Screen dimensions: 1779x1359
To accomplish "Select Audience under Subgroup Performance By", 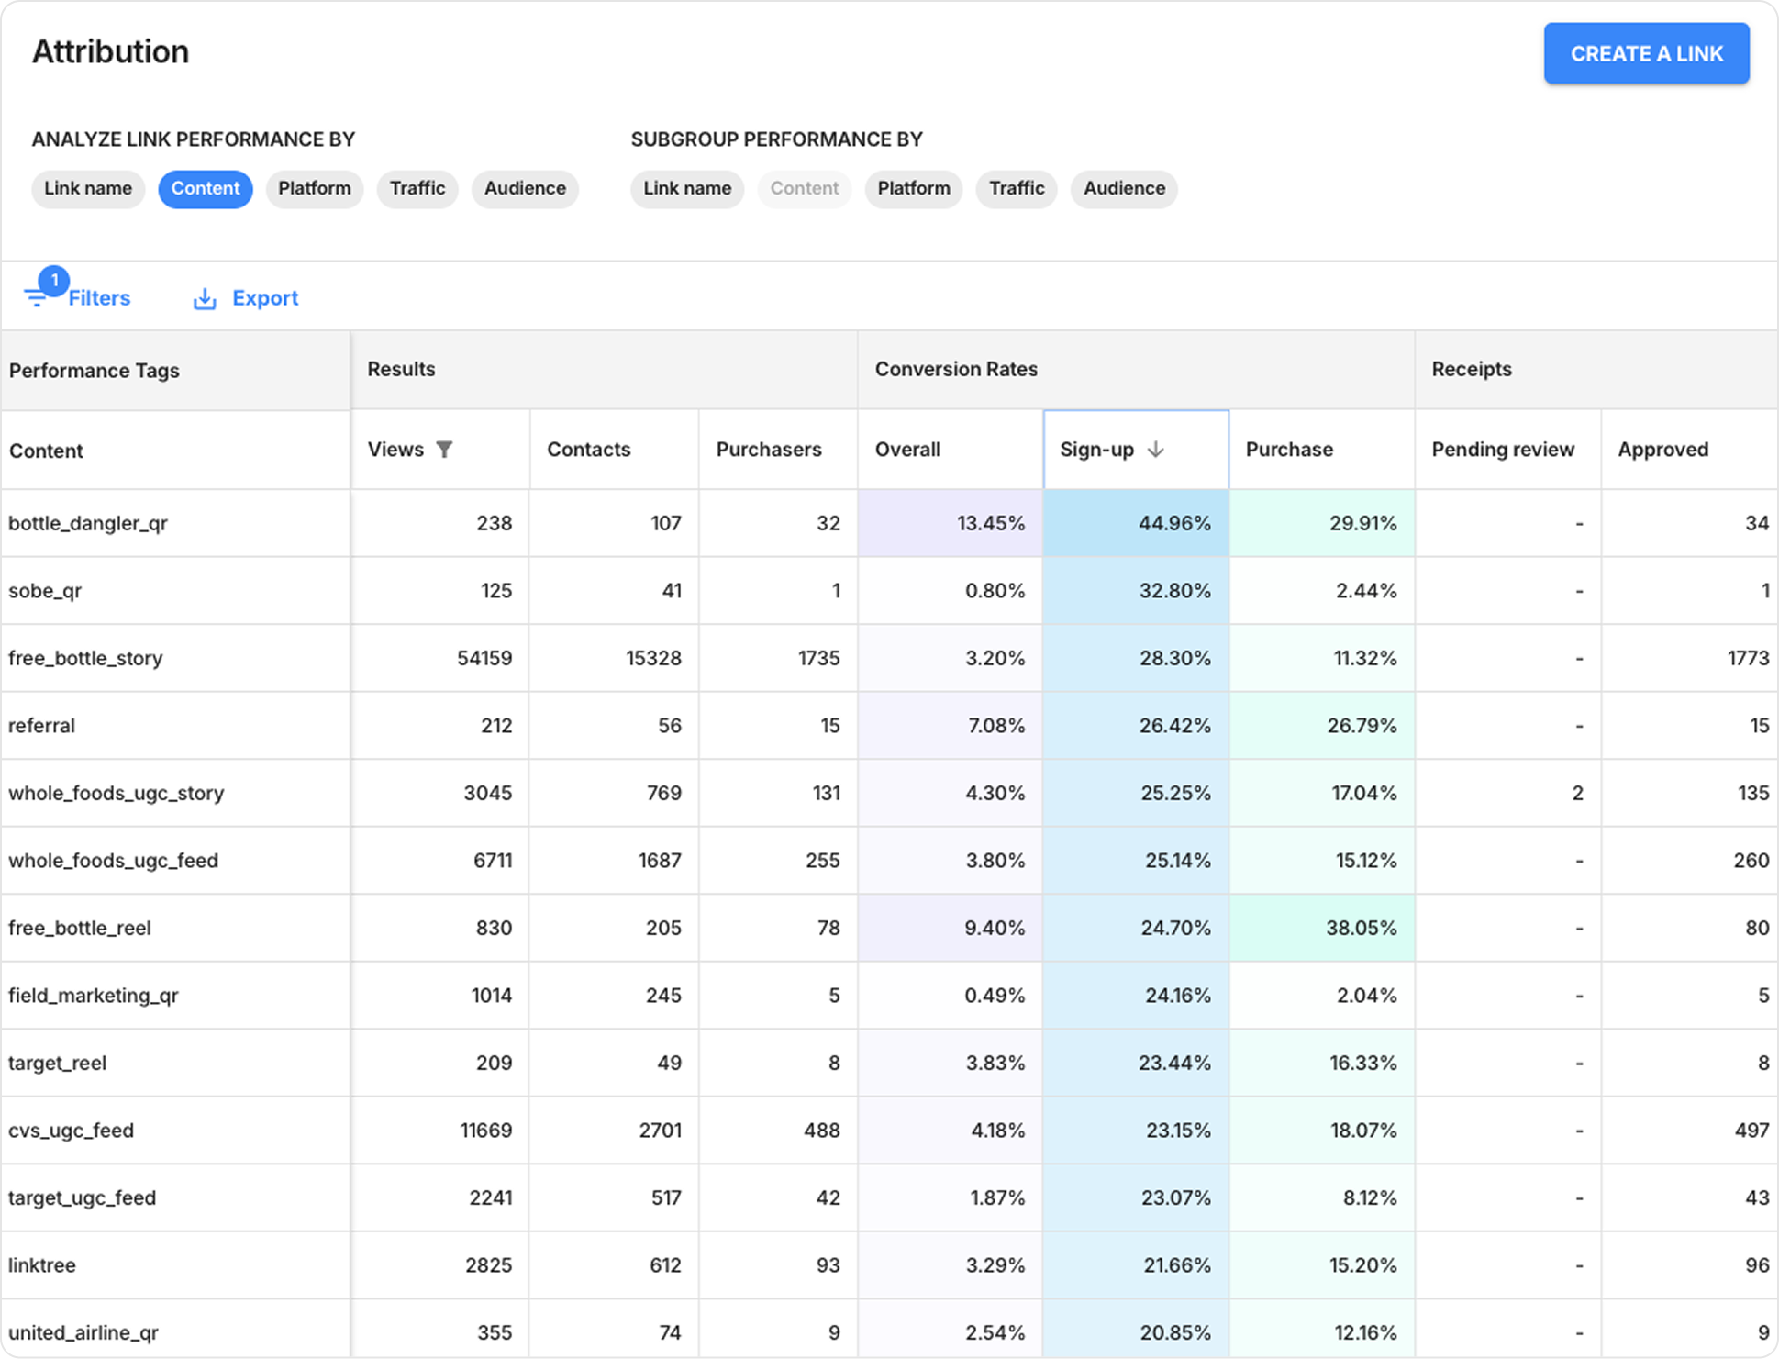I will (x=1124, y=189).
